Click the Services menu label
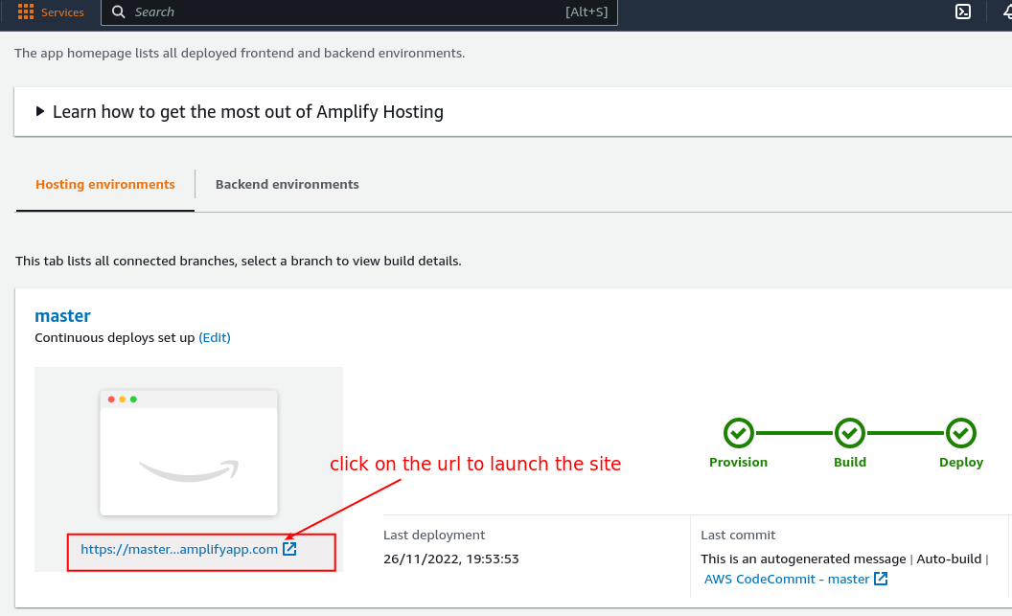1012x616 pixels. click(62, 12)
